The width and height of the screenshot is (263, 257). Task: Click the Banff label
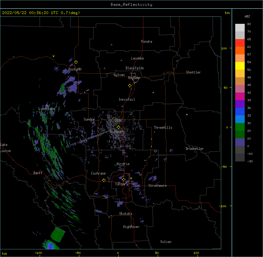click(x=38, y=173)
